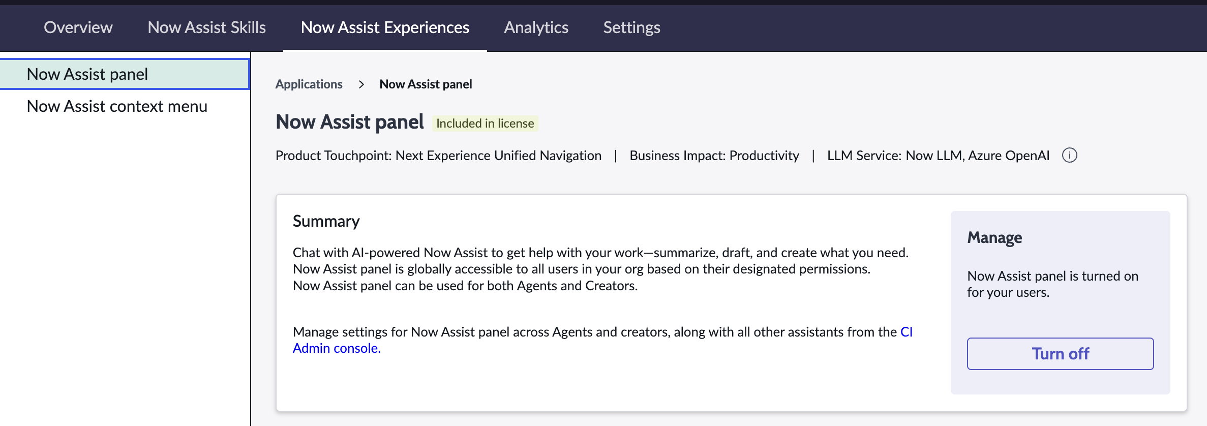Click the Included in license badge
This screenshot has height=426, width=1207.
(485, 124)
